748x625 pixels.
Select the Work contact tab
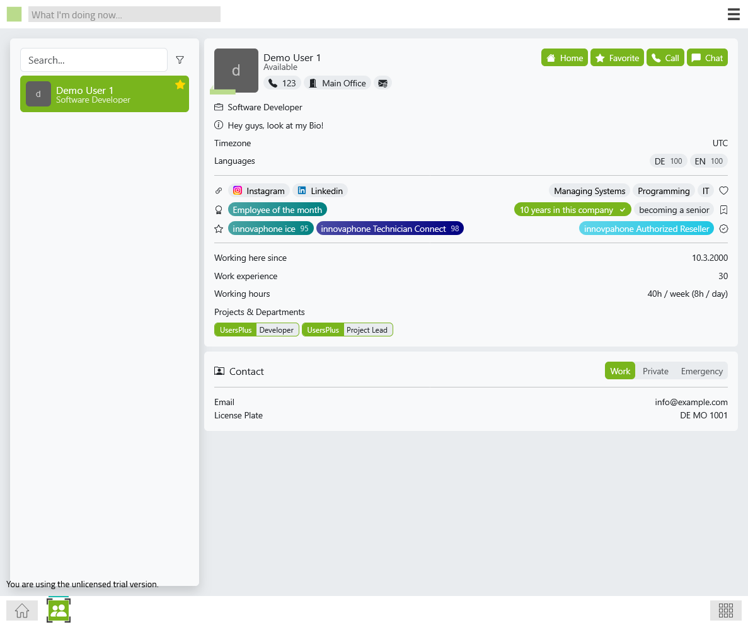coord(619,371)
